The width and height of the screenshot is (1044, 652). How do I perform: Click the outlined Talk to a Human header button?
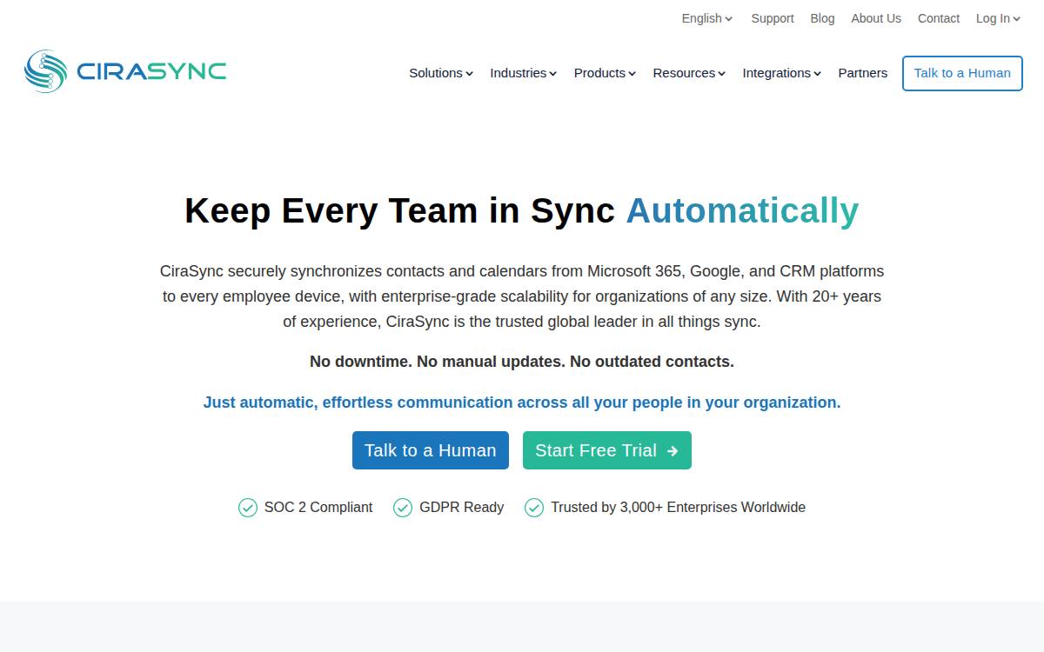click(962, 73)
